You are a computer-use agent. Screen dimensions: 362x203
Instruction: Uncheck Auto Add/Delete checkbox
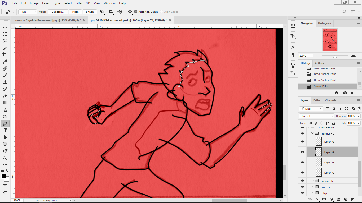(136, 12)
